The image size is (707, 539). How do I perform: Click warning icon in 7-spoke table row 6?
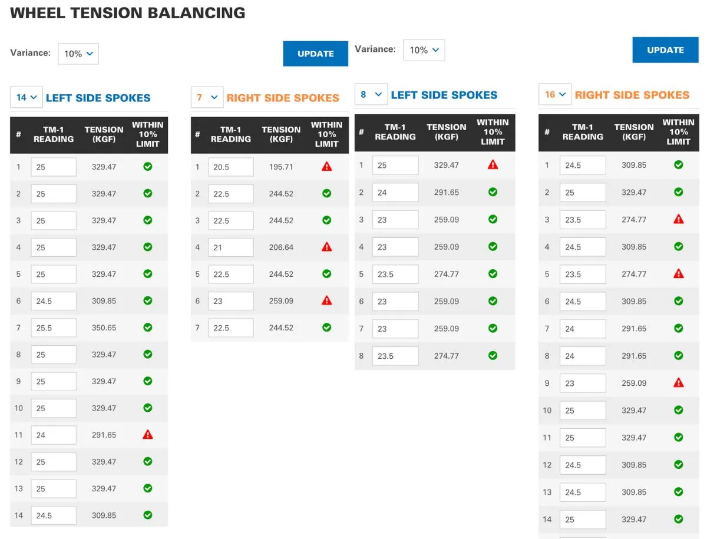point(327,300)
